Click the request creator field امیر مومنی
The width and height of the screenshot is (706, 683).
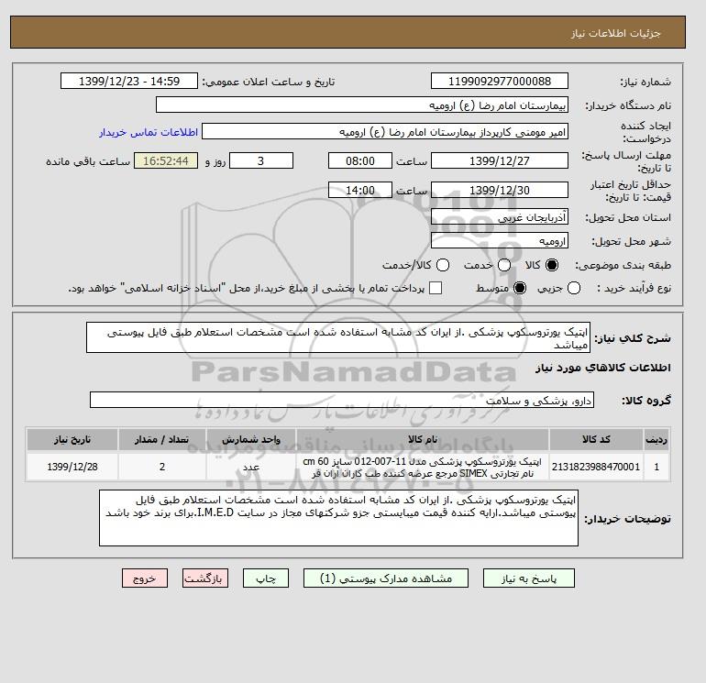[385, 132]
